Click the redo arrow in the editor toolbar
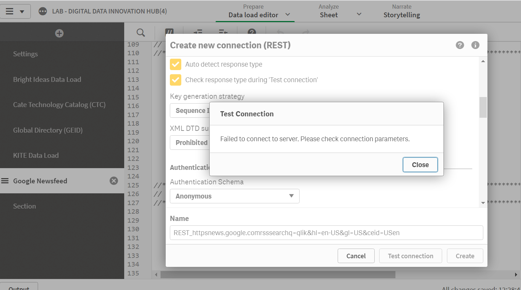The height and width of the screenshot is (290, 521). pyautogui.click(x=306, y=32)
